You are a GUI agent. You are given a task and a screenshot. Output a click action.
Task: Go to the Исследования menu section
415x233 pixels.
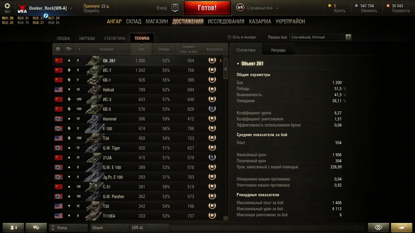point(226,22)
